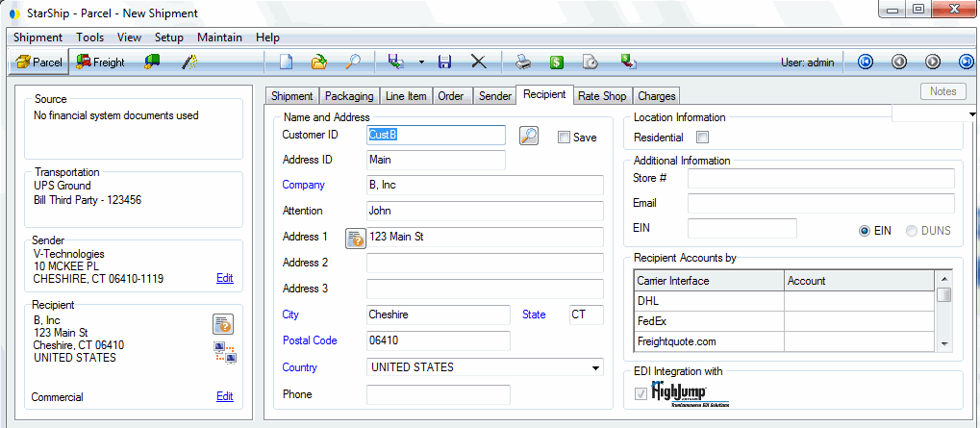The image size is (980, 428).
Task: Click the save-with-arrows icon in the toolbar
Action: (396, 62)
